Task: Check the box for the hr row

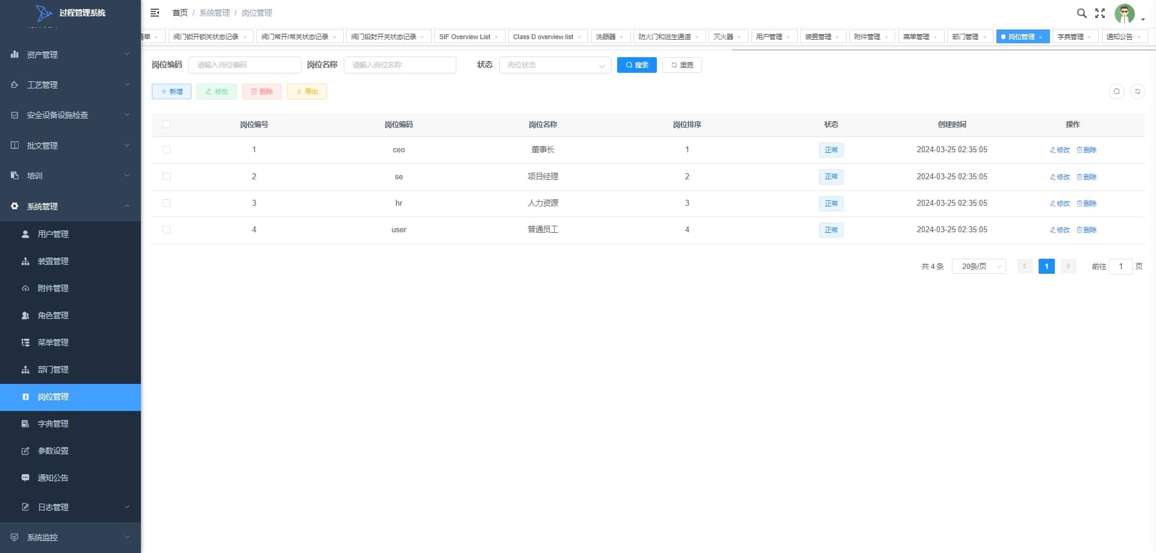Action: (166, 203)
